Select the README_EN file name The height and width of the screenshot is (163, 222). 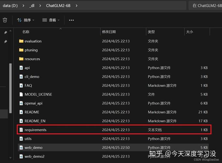pos(35,121)
